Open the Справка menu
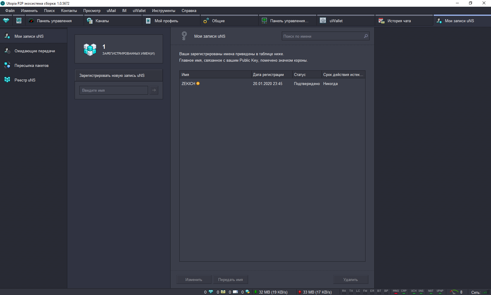This screenshot has width=491, height=295. [189, 11]
